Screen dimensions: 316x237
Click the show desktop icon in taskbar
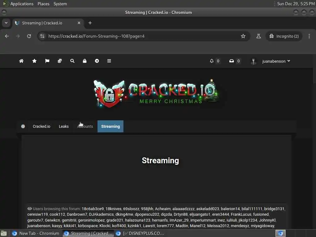tap(4, 234)
